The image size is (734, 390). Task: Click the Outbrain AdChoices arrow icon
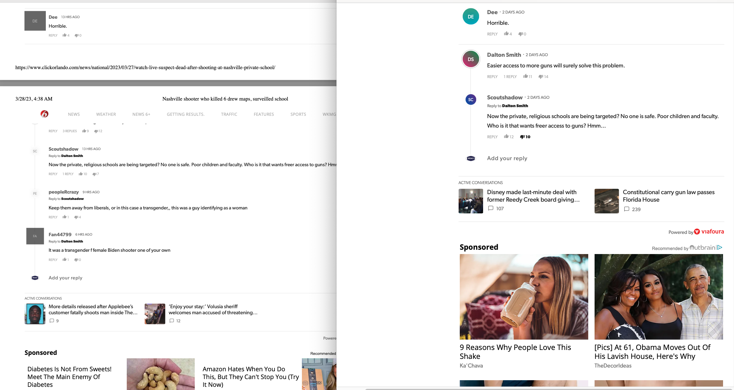point(720,247)
